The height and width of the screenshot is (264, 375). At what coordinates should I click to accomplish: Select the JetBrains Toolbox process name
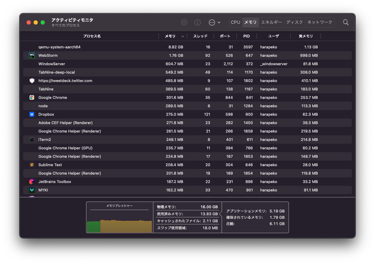(55, 182)
